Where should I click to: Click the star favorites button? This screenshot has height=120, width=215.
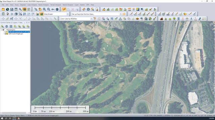pos(124,14)
